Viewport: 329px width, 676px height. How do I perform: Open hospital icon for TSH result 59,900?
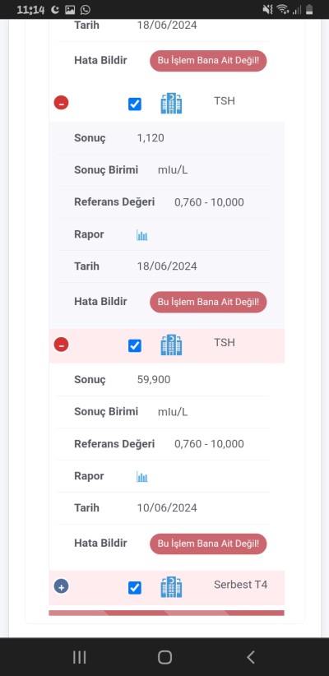coord(171,345)
